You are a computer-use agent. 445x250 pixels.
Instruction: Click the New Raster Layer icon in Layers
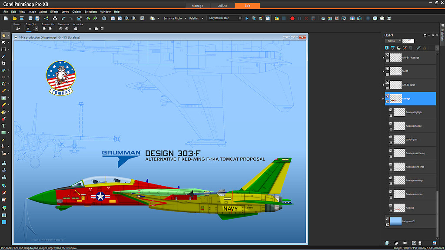tap(387, 243)
